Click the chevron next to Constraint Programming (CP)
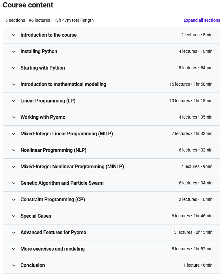Screen dimensions: 223x276 (14, 200)
